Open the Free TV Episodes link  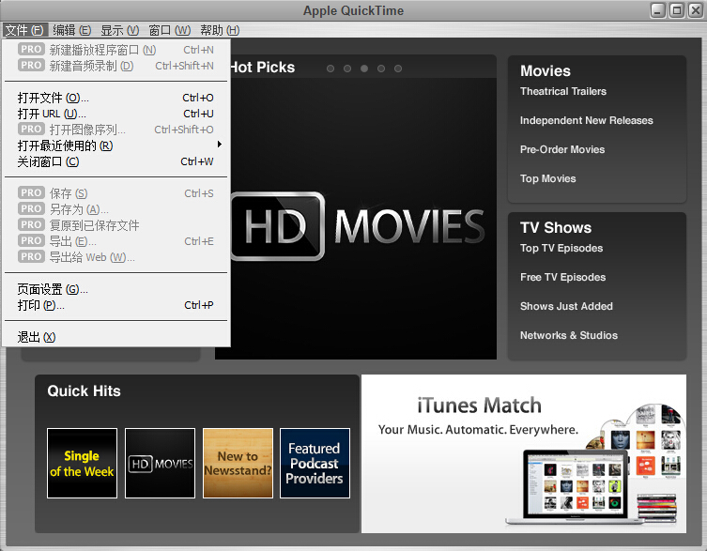[562, 278]
